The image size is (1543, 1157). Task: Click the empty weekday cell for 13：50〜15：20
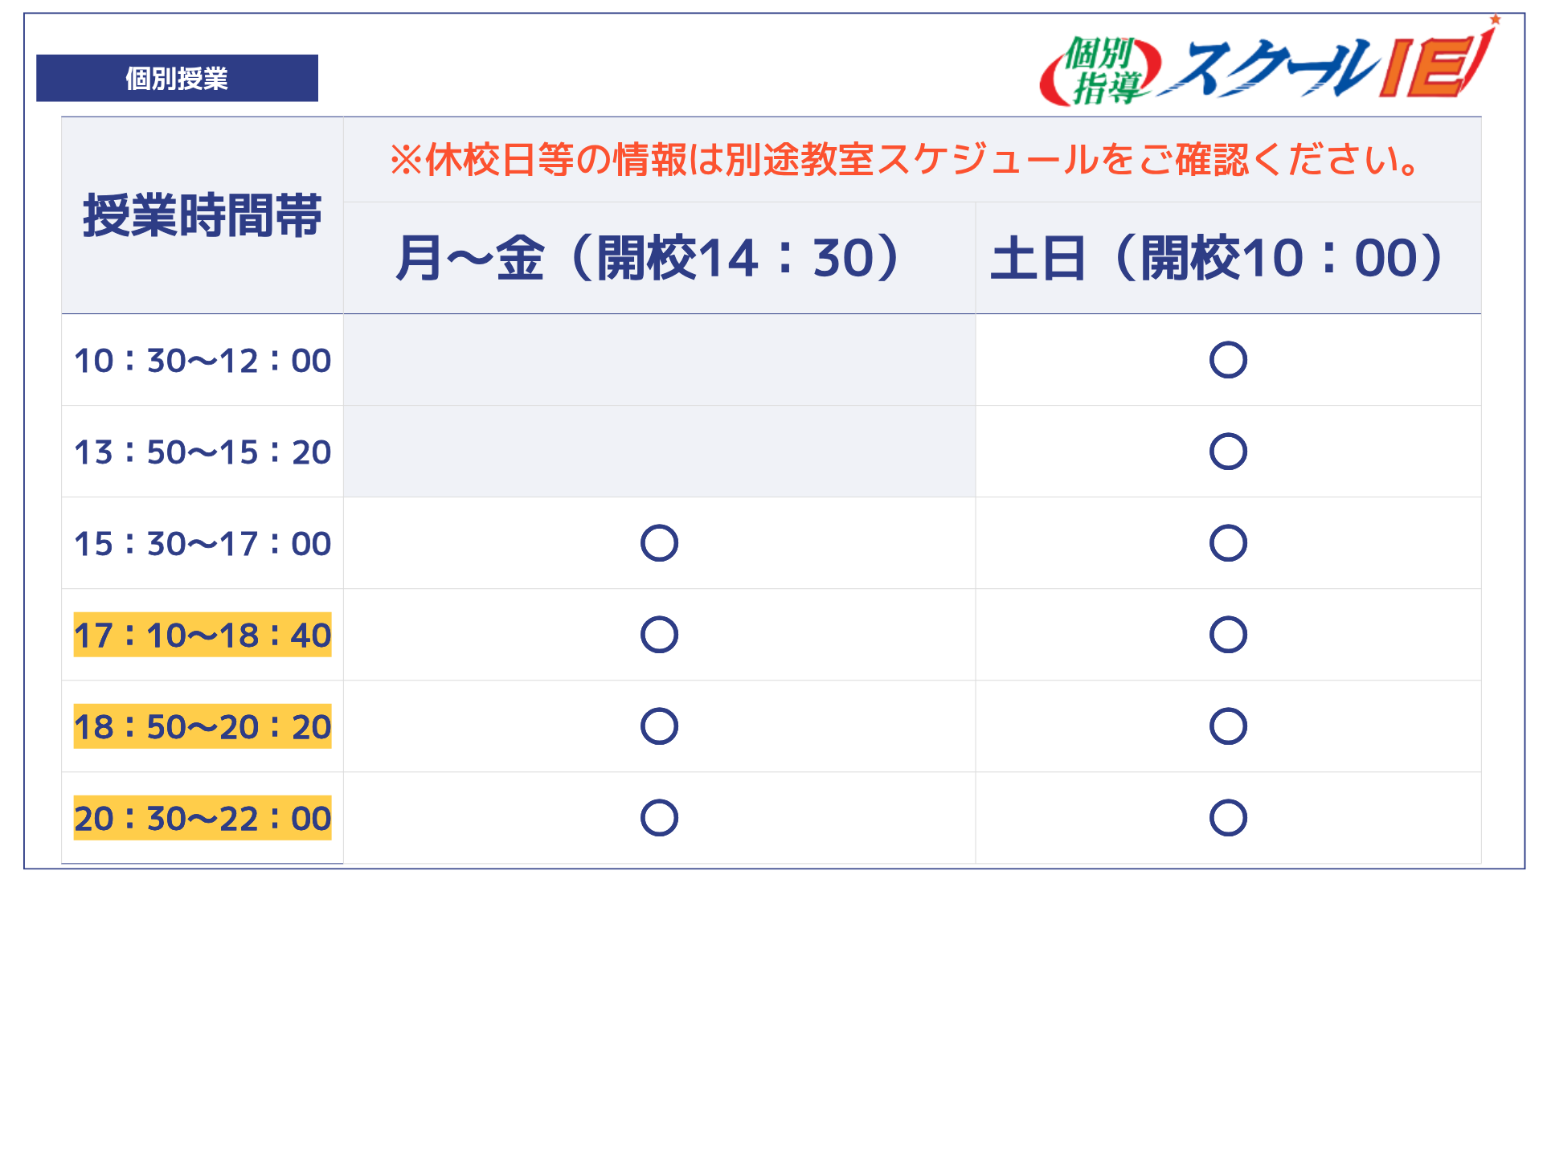click(659, 452)
